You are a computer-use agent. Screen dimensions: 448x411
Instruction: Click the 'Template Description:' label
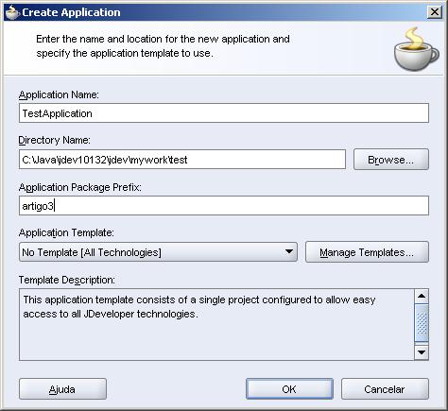[x=67, y=280]
